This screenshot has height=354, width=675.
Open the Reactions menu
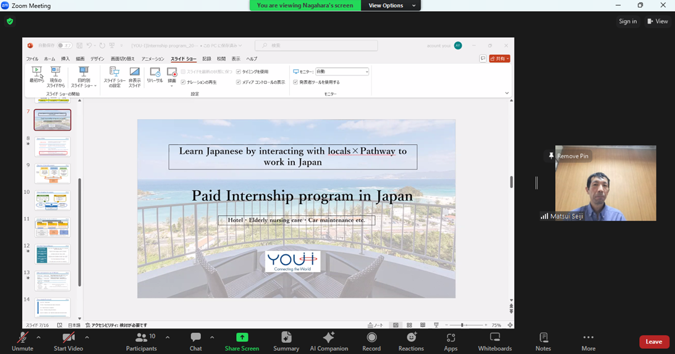click(411, 341)
